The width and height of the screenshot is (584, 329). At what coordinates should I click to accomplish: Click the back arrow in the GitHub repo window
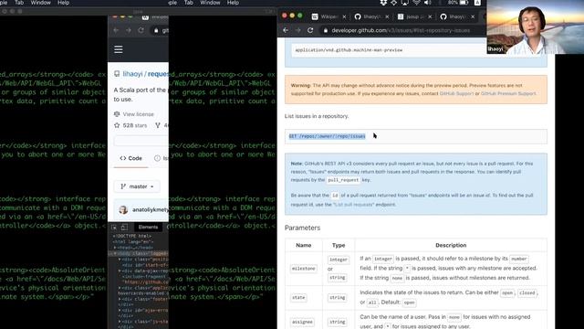coord(116,30)
